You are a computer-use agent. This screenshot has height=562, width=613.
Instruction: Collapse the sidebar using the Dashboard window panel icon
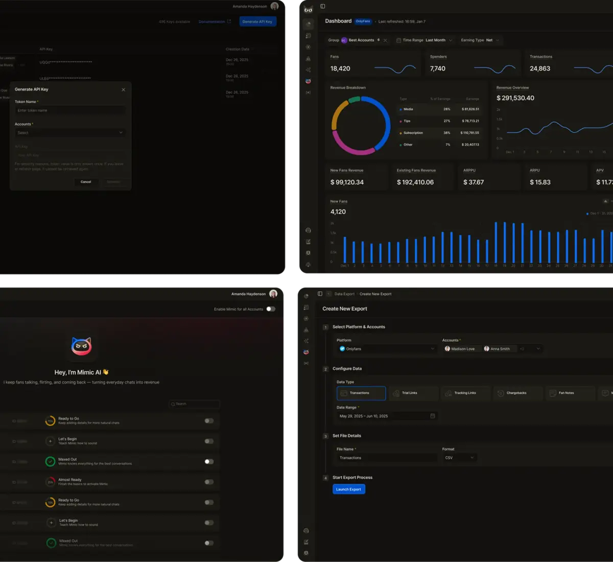pyautogui.click(x=323, y=6)
